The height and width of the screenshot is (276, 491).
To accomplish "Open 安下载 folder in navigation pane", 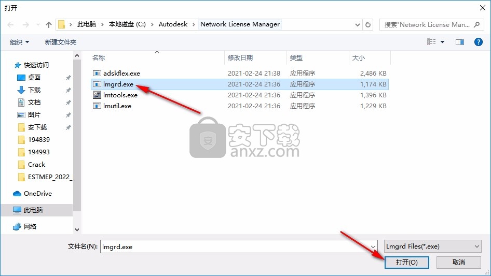I will [x=37, y=127].
